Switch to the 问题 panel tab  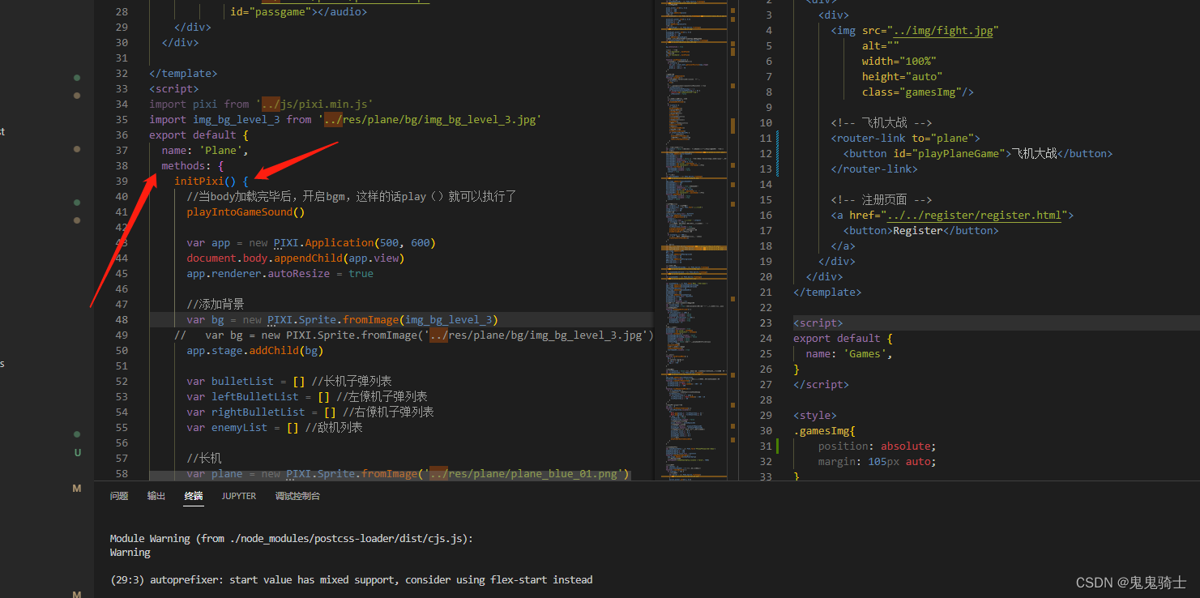(119, 496)
